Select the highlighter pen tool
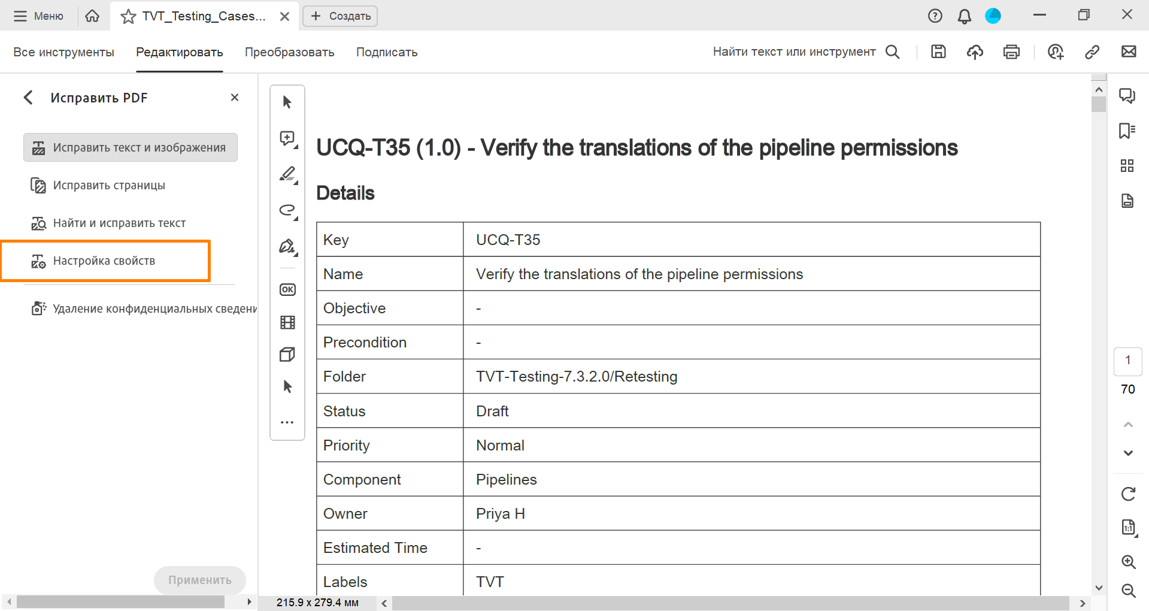 pyautogui.click(x=287, y=174)
